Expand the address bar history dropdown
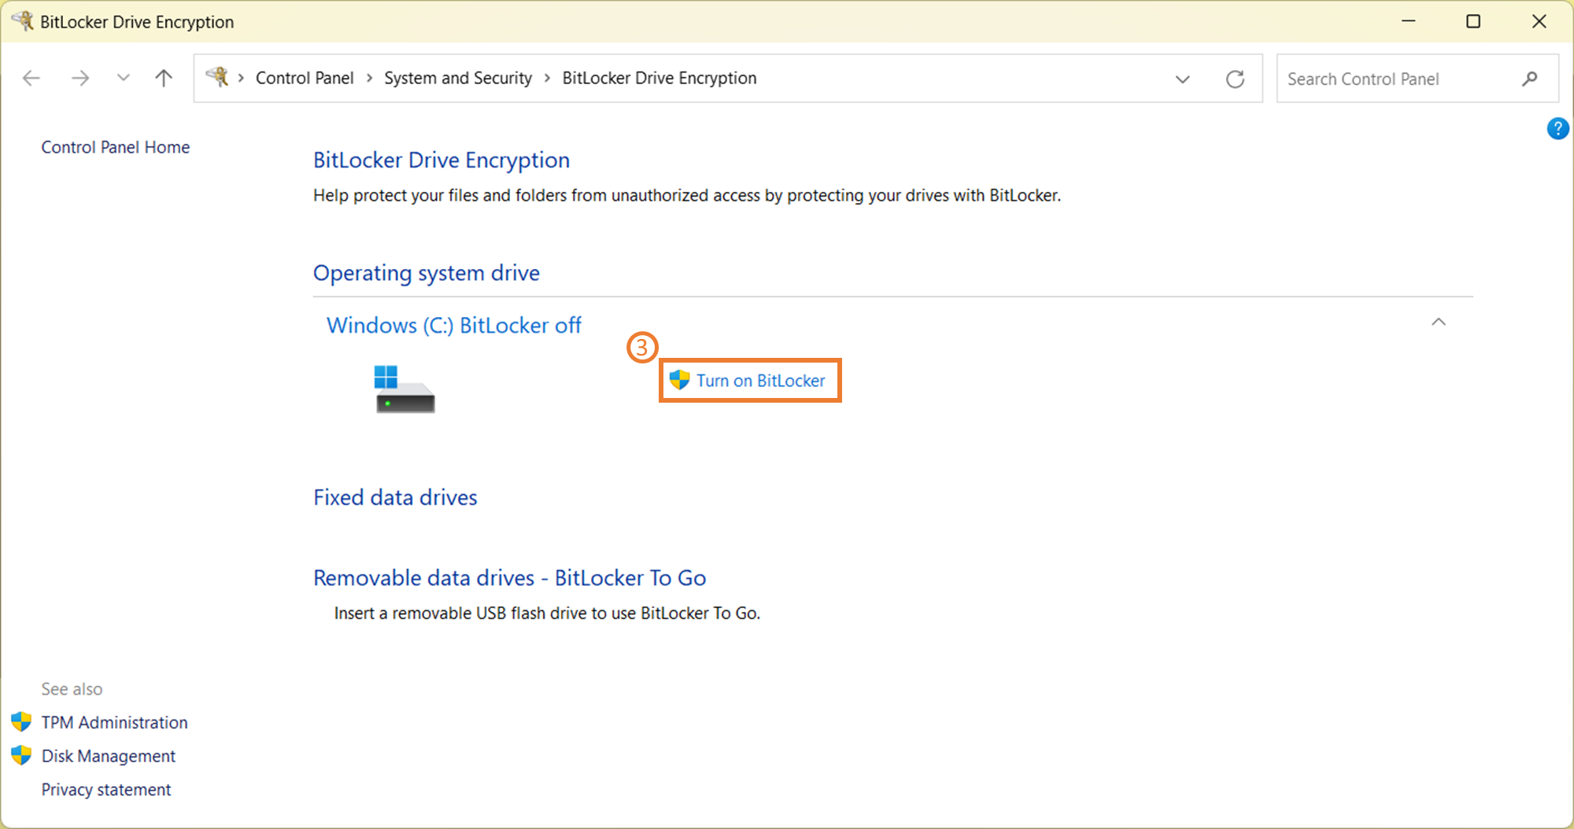 pyautogui.click(x=1182, y=79)
